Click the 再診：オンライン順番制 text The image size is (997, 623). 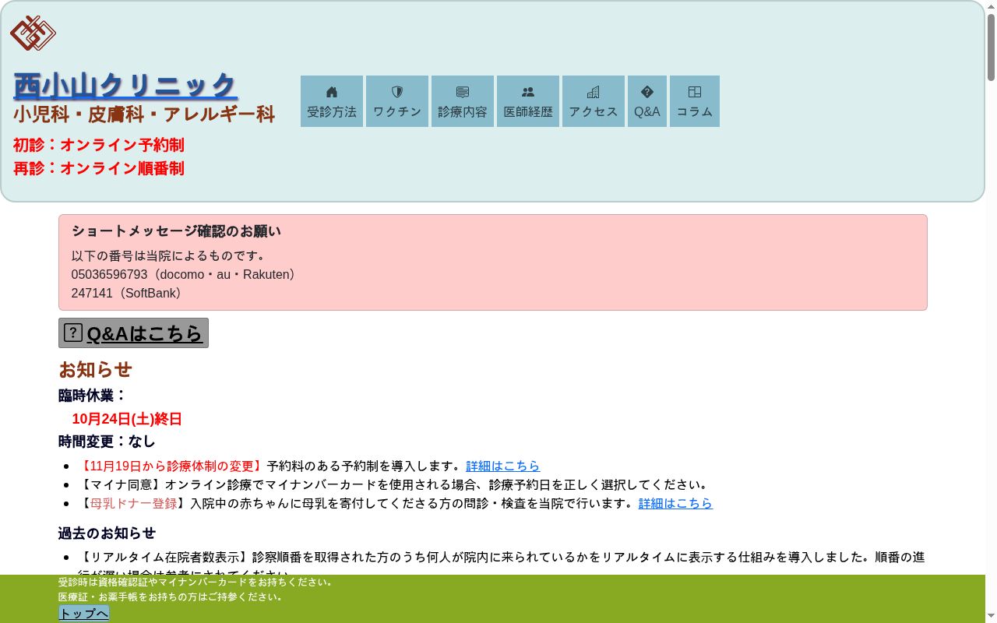tap(99, 168)
